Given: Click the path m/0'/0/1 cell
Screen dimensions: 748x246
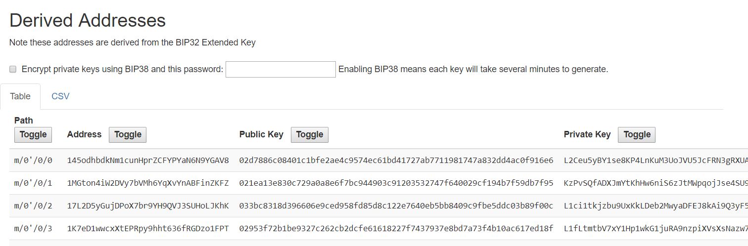Looking at the screenshot, I should point(33,183).
